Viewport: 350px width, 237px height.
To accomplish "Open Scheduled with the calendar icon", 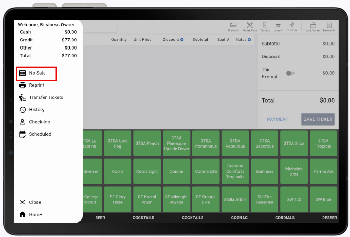I will click(22, 134).
